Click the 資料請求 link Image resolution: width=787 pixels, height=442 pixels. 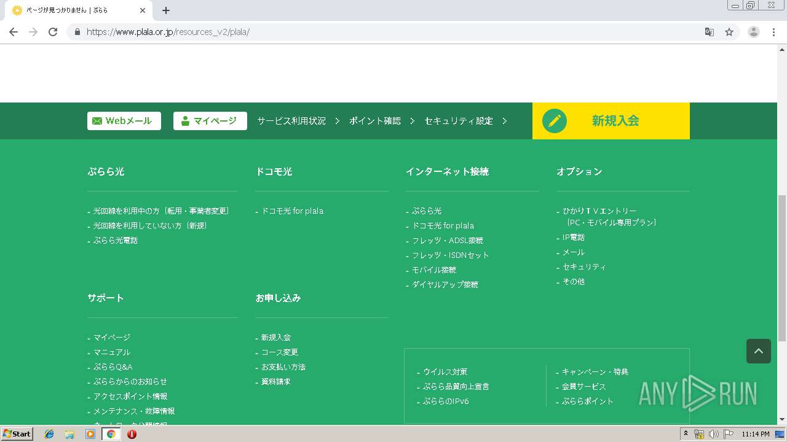point(276,381)
